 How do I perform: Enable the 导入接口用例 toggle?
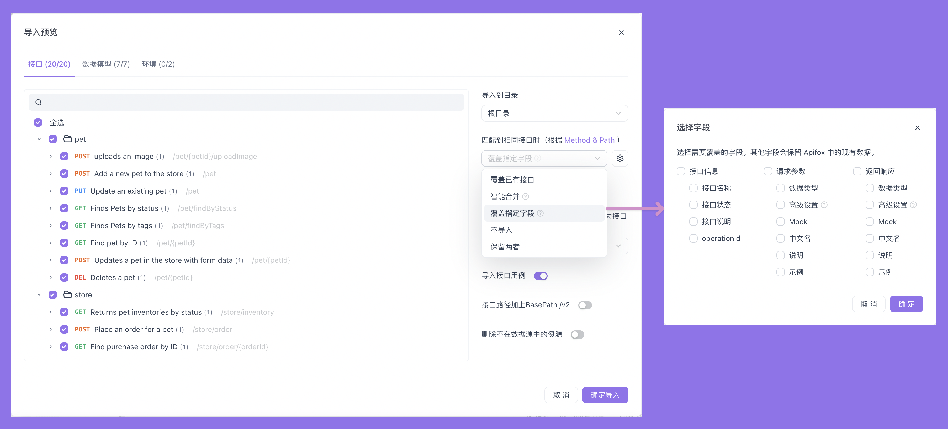541,275
